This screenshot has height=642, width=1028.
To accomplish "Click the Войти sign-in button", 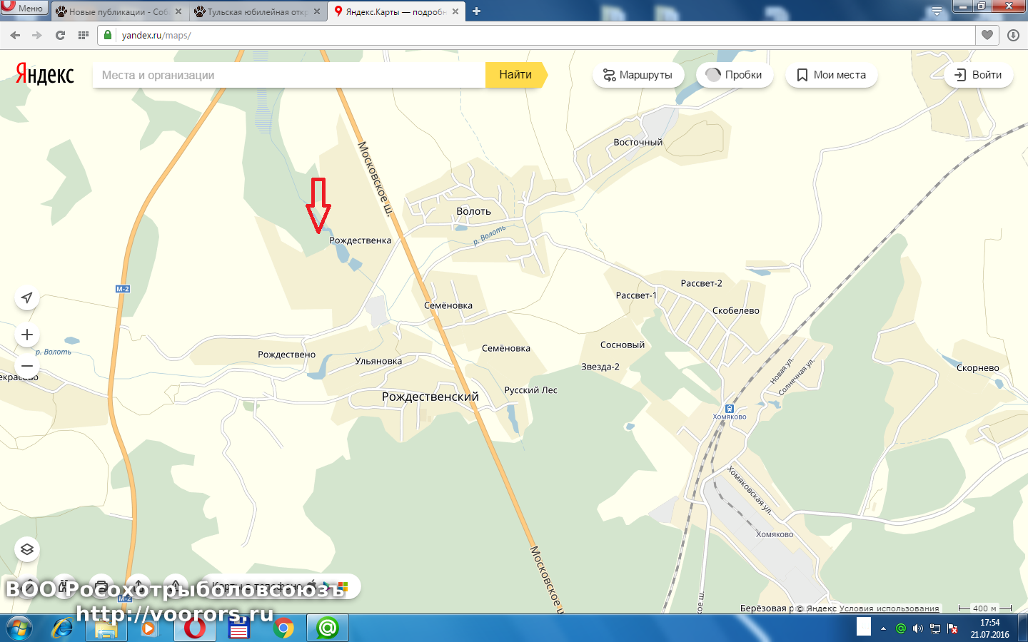I will [978, 75].
